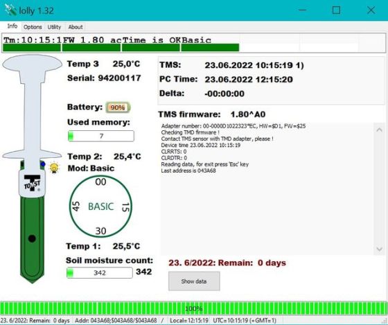
Task: Click the Used memory progress bar
Action: point(101,136)
